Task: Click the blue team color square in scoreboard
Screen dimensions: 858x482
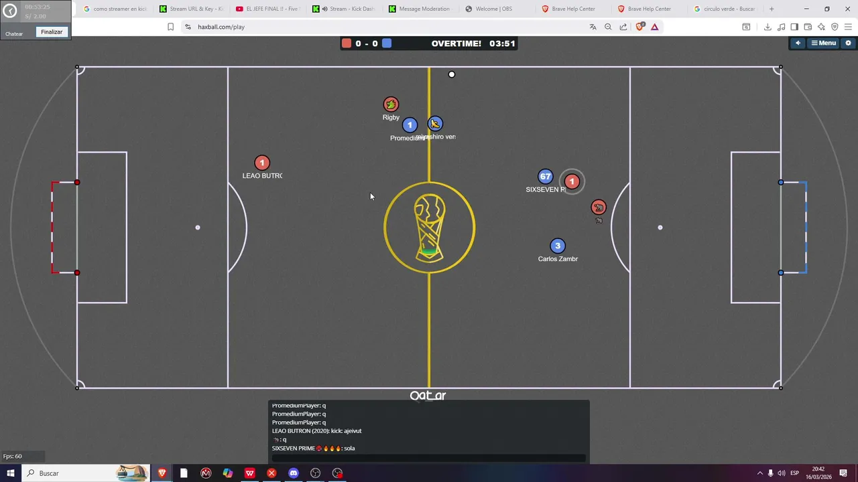Action: 387,44
